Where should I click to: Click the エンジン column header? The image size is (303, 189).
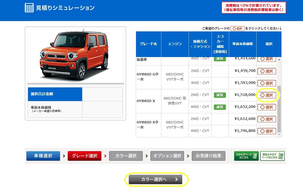click(x=175, y=44)
